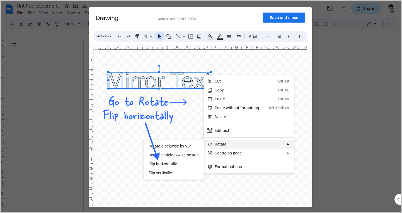Choose Flip horizontally from the Rotate submenu
Image resolution: width=402 pixels, height=213 pixels.
click(163, 164)
